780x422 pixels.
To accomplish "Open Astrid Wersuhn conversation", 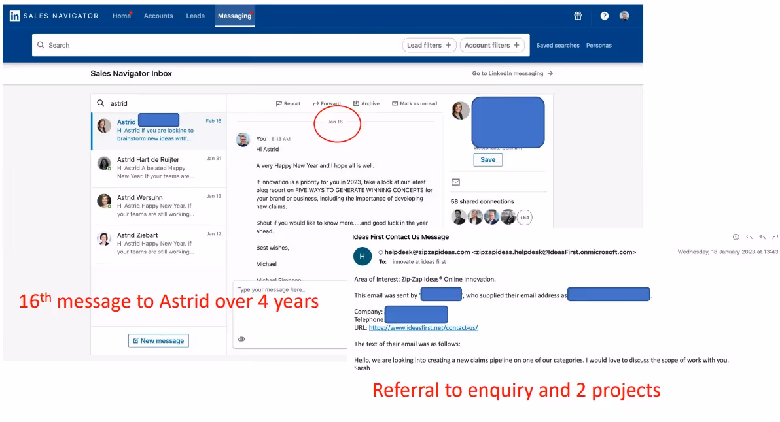I will (x=159, y=206).
